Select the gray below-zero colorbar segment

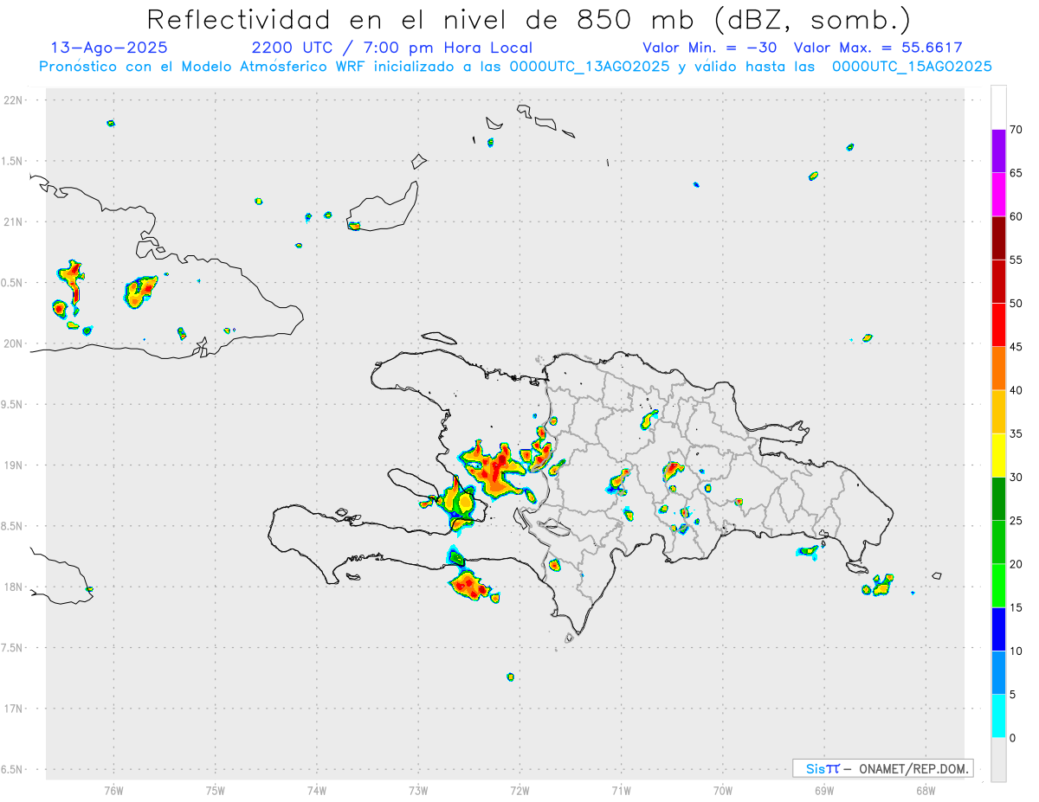[x=998, y=760]
